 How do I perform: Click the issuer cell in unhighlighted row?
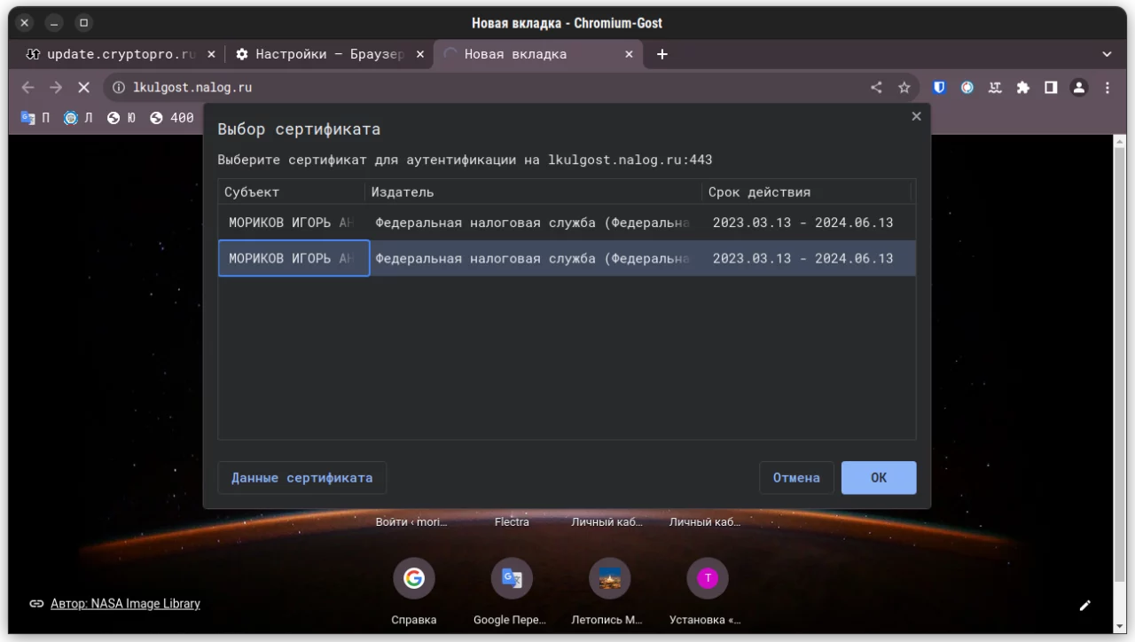[533, 223]
